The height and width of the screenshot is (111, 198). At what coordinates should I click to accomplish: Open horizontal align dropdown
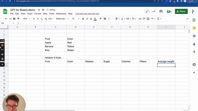[x=117, y=19]
